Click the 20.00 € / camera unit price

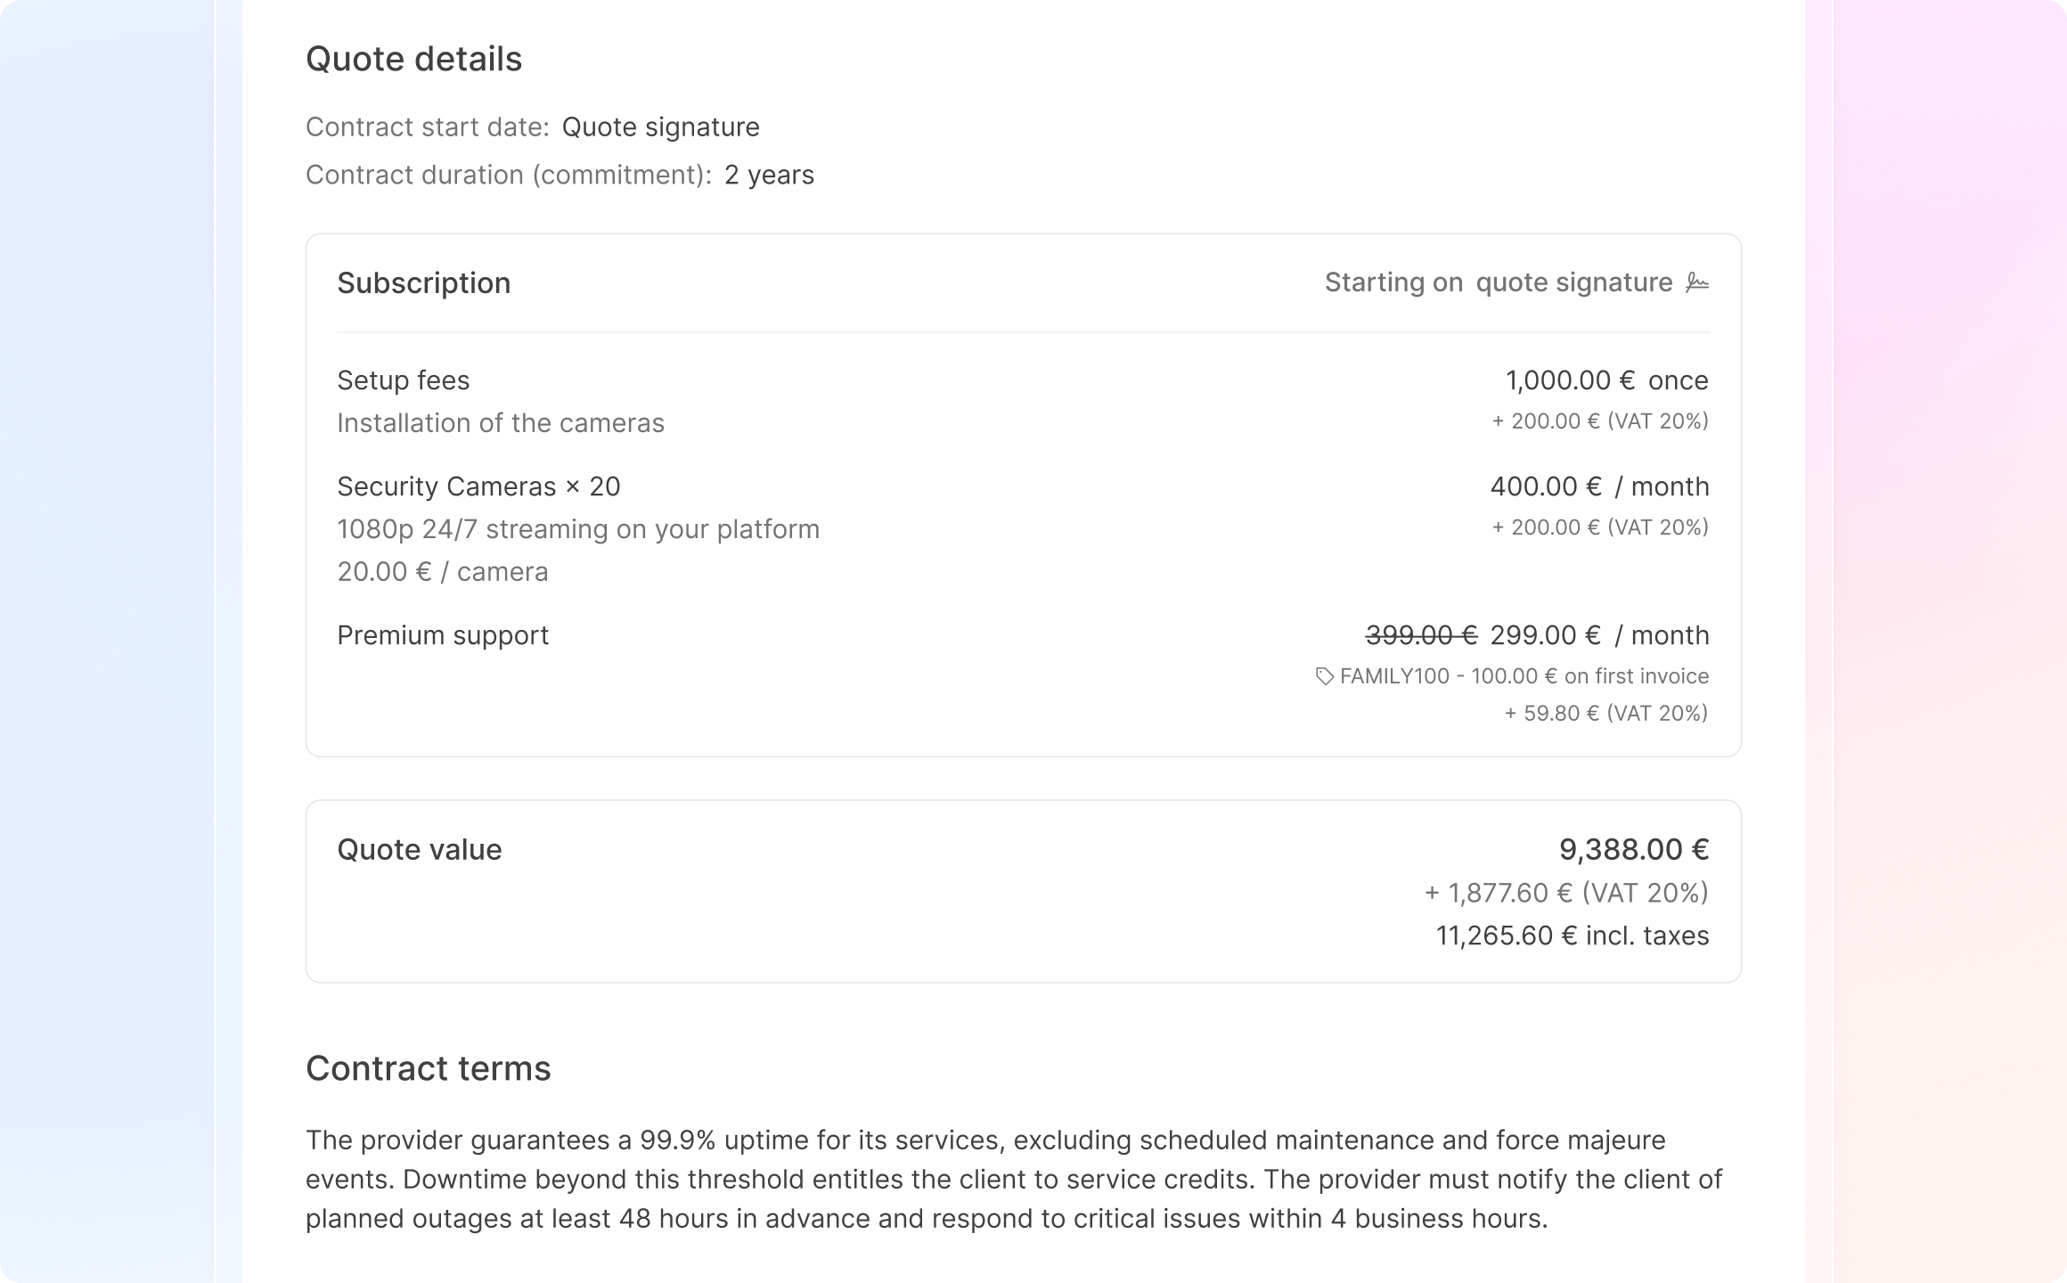pos(443,572)
